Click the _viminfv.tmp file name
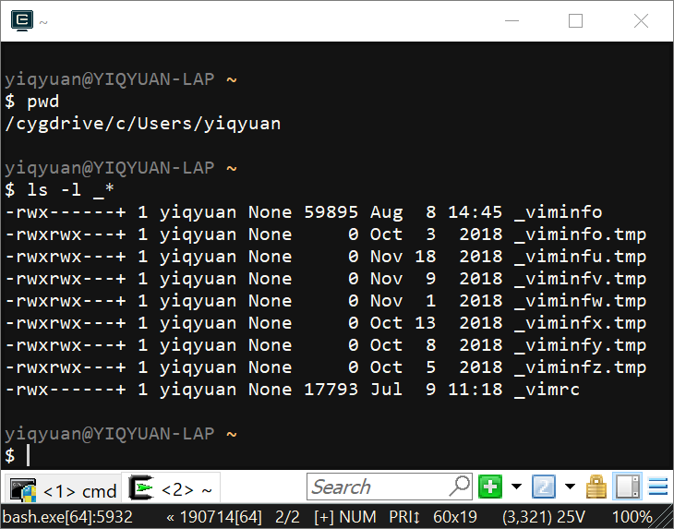The width and height of the screenshot is (674, 529). 581,279
